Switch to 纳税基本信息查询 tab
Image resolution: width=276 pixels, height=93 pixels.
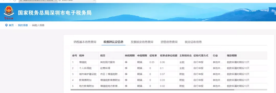[85, 42]
